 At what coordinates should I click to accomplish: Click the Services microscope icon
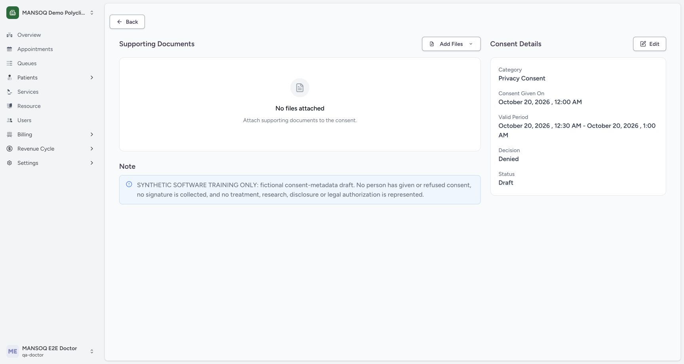point(9,92)
